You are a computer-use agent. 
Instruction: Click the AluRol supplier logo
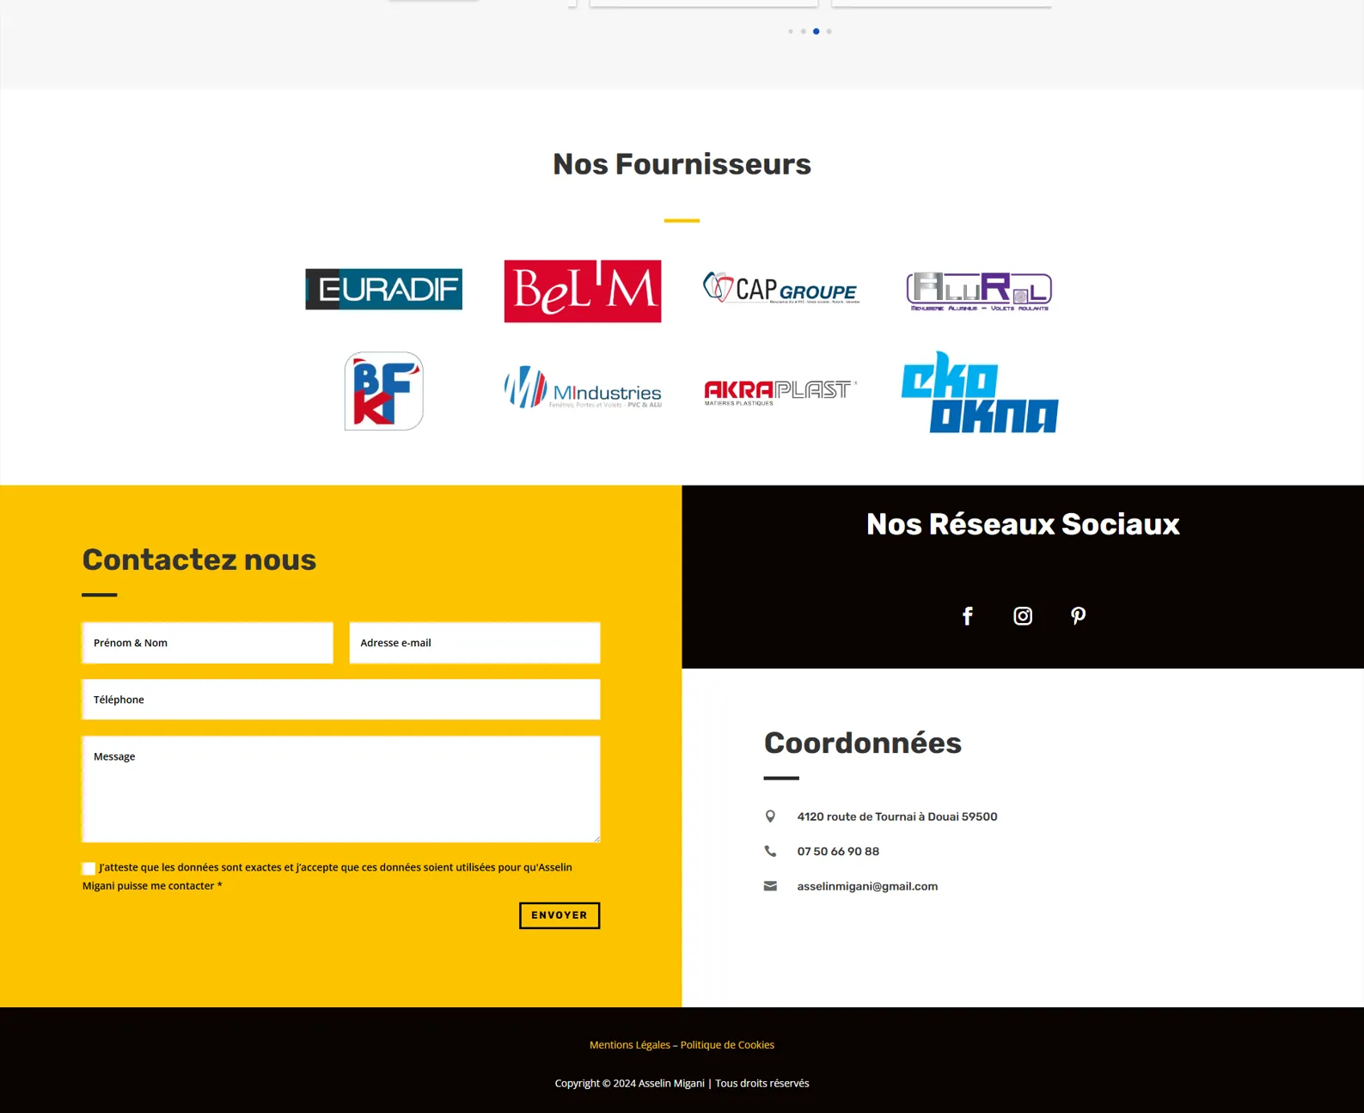click(979, 291)
